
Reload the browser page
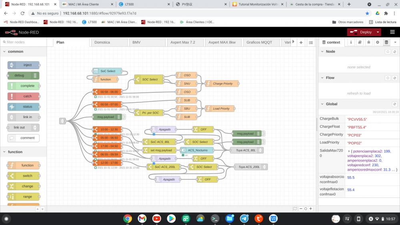22,13
